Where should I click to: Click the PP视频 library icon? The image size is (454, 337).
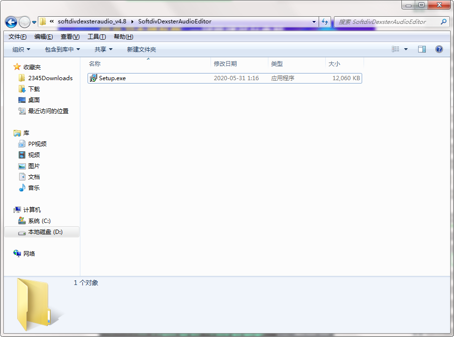coord(22,144)
